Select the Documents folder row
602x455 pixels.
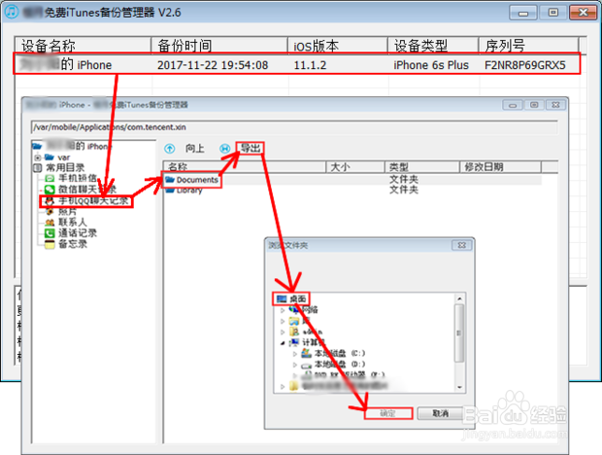(x=352, y=180)
